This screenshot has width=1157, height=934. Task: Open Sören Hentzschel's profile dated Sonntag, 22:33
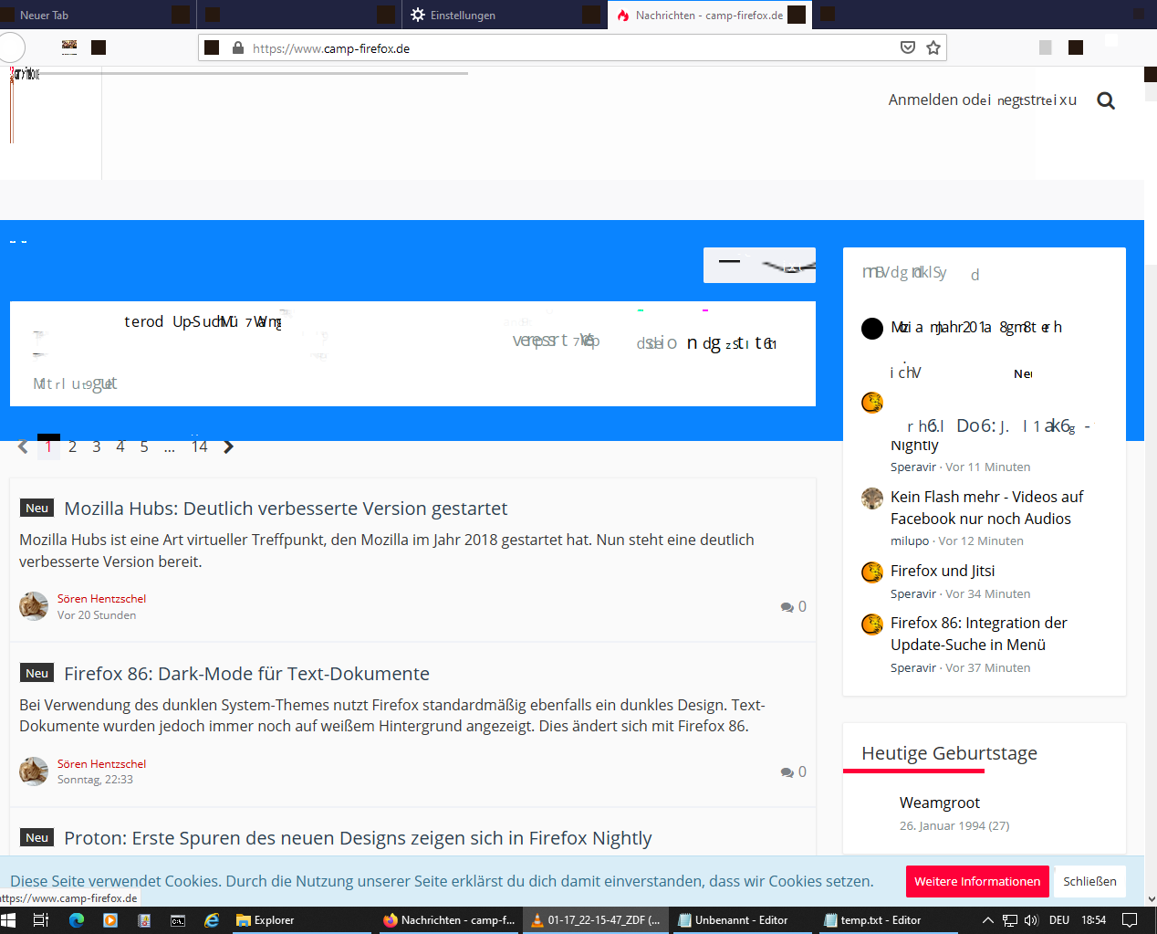coord(101,764)
